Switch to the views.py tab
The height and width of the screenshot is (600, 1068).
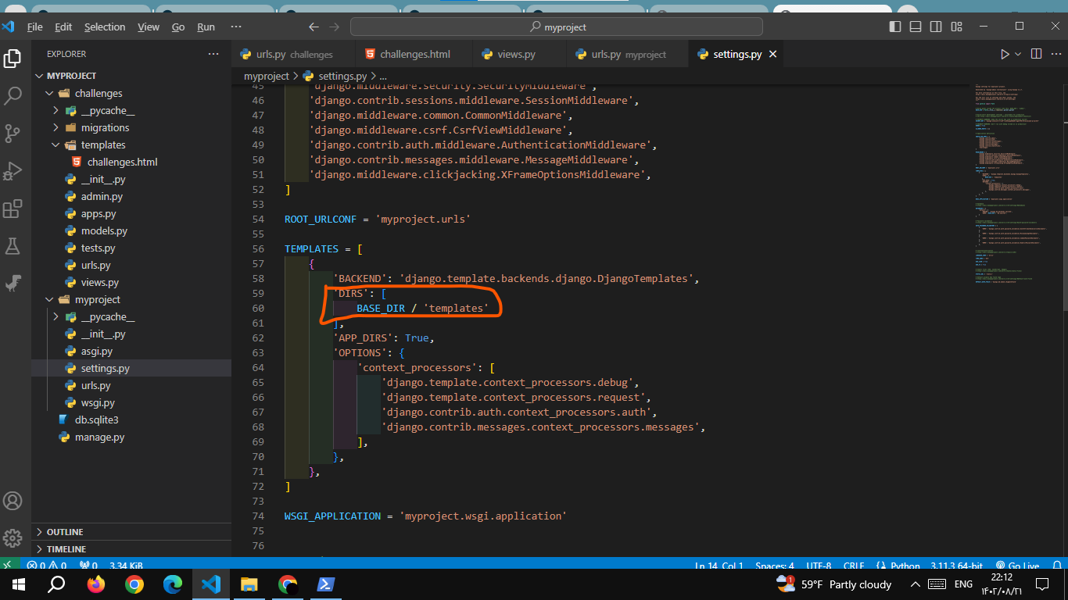point(516,54)
